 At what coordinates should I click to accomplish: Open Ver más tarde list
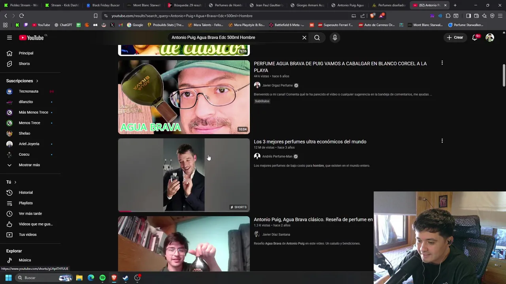pos(30,213)
